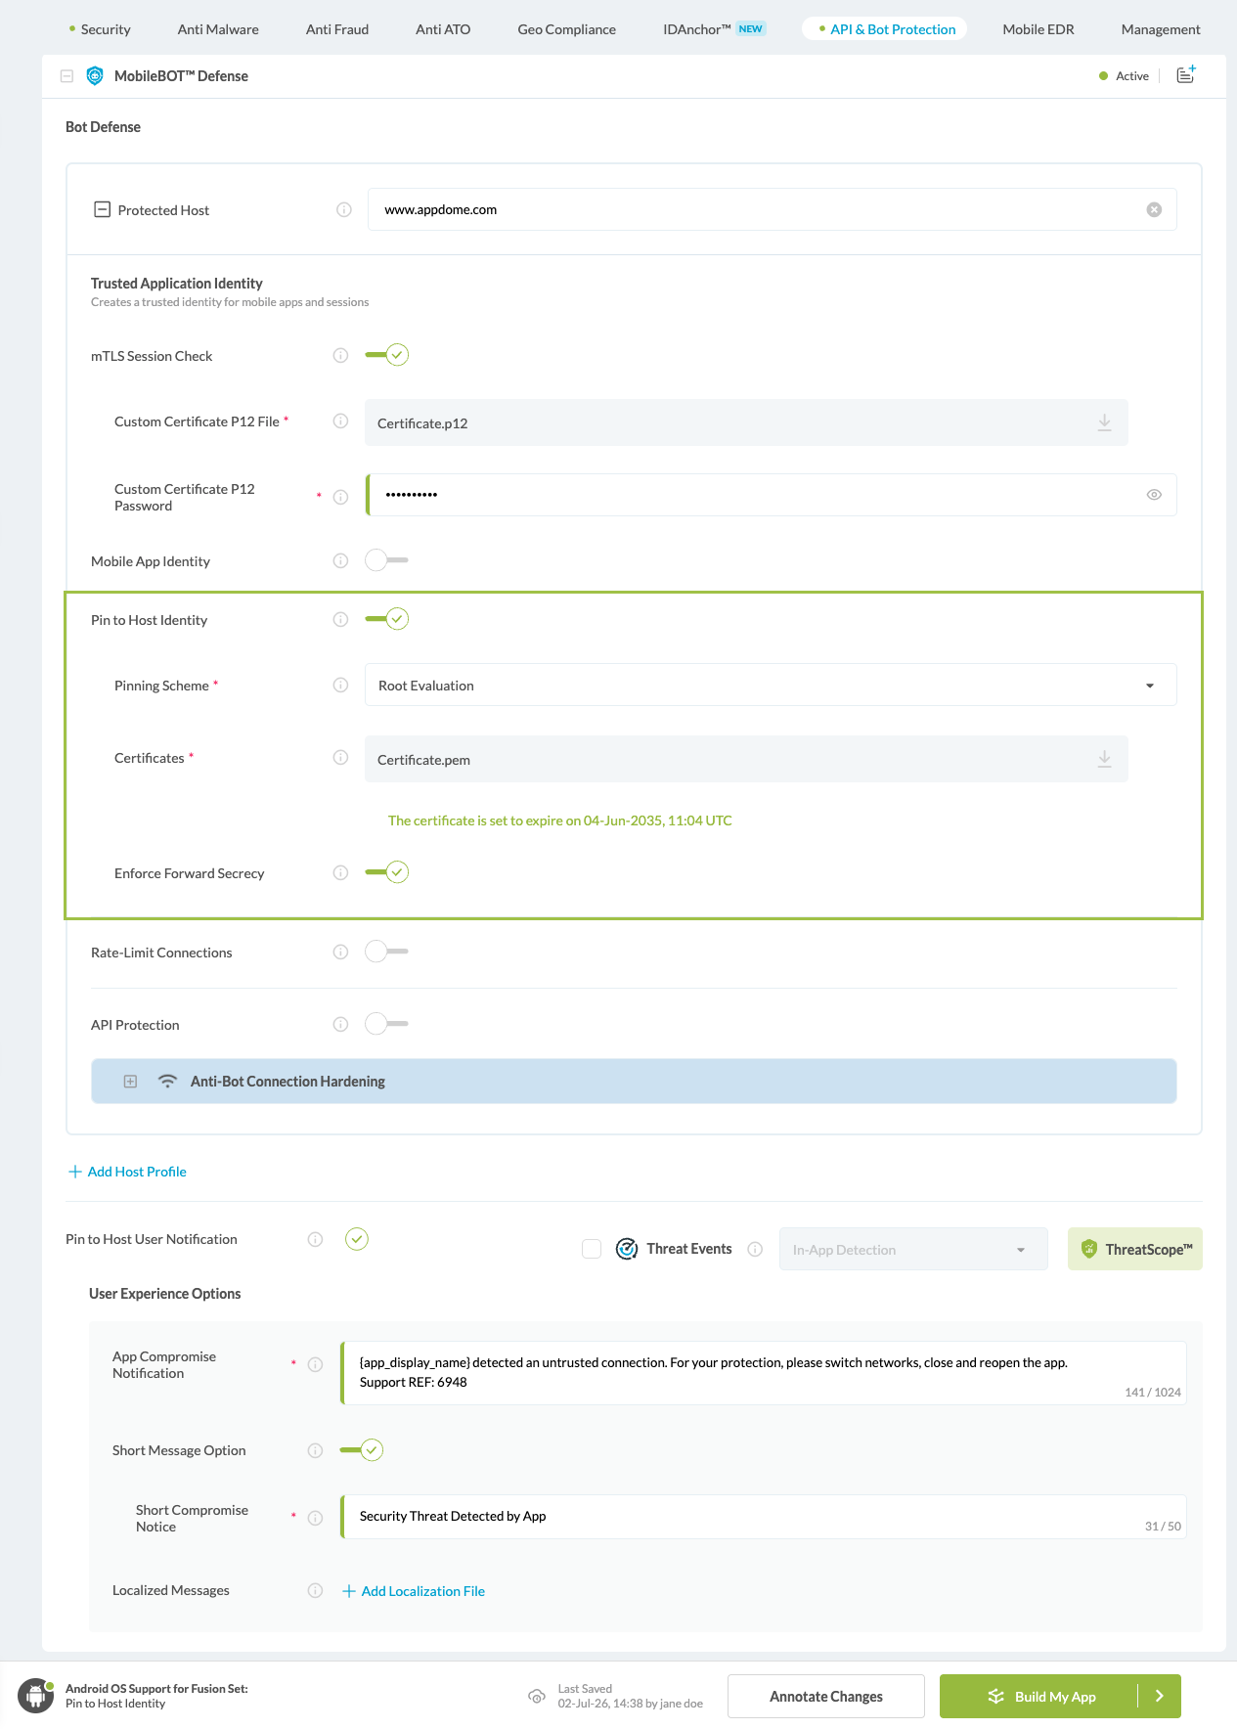This screenshot has height=1729, width=1237.
Task: Collapse the Protected Host profile
Action: pos(102,209)
